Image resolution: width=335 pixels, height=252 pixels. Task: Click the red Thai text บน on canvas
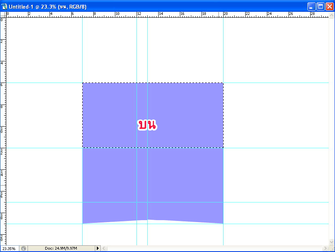coord(147,125)
